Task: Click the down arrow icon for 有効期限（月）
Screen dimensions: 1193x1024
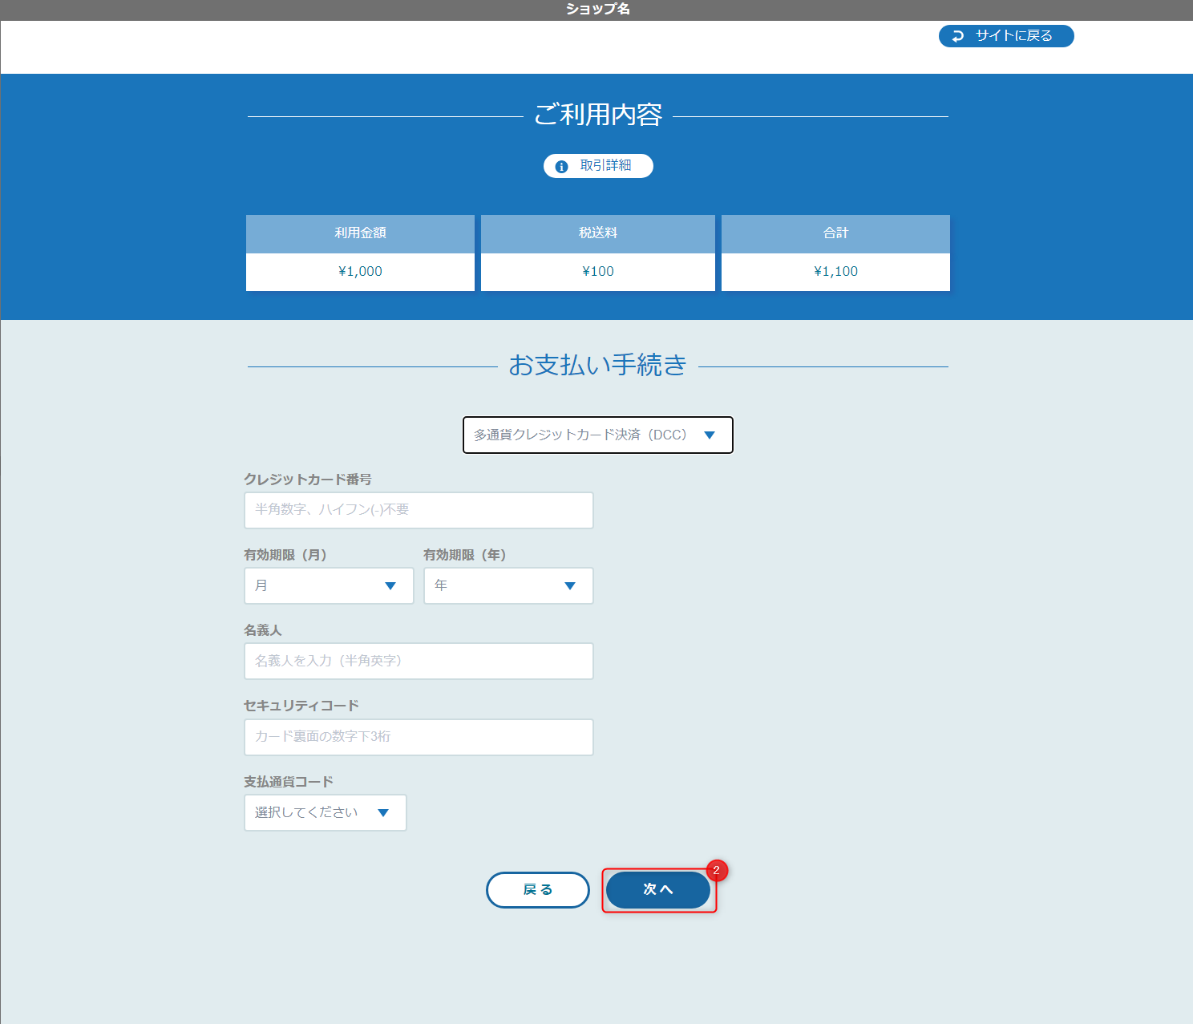Action: [391, 585]
